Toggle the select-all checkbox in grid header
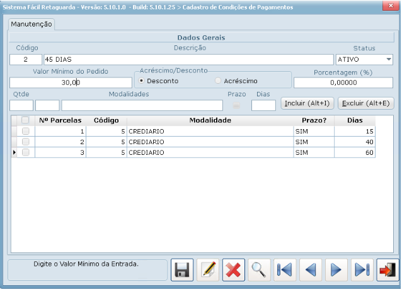Image resolution: width=402 pixels, height=289 pixels. tap(26, 120)
